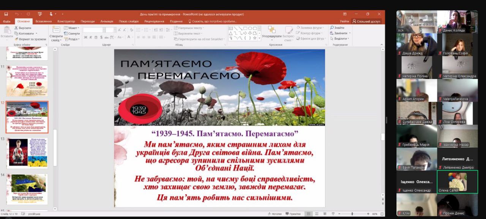Image resolution: width=486 pixels, height=219 pixels.
Task: Expand the Replace (Замінити) dropdown arrow
Action: pos(349,33)
